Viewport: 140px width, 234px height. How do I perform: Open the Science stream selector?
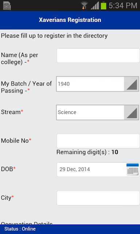pyautogui.click(x=98, y=113)
